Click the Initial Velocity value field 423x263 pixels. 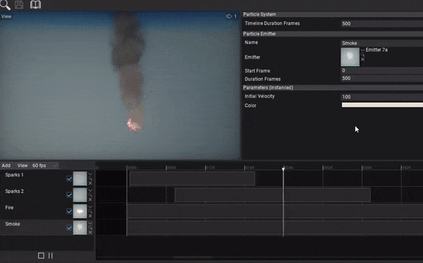point(382,97)
